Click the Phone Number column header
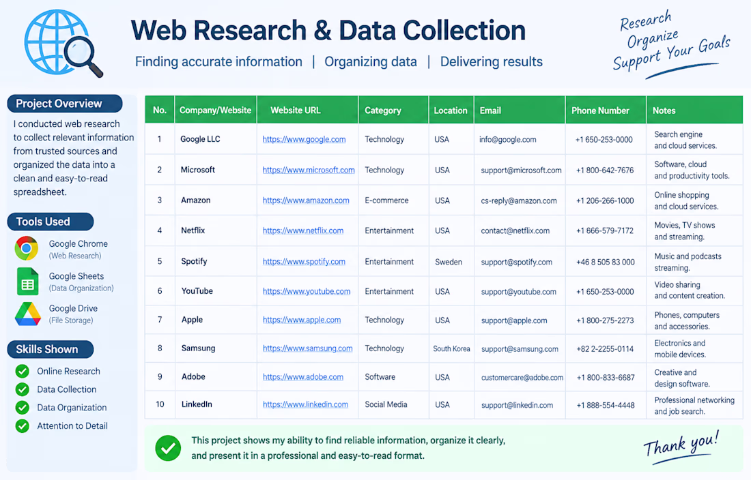 point(606,110)
